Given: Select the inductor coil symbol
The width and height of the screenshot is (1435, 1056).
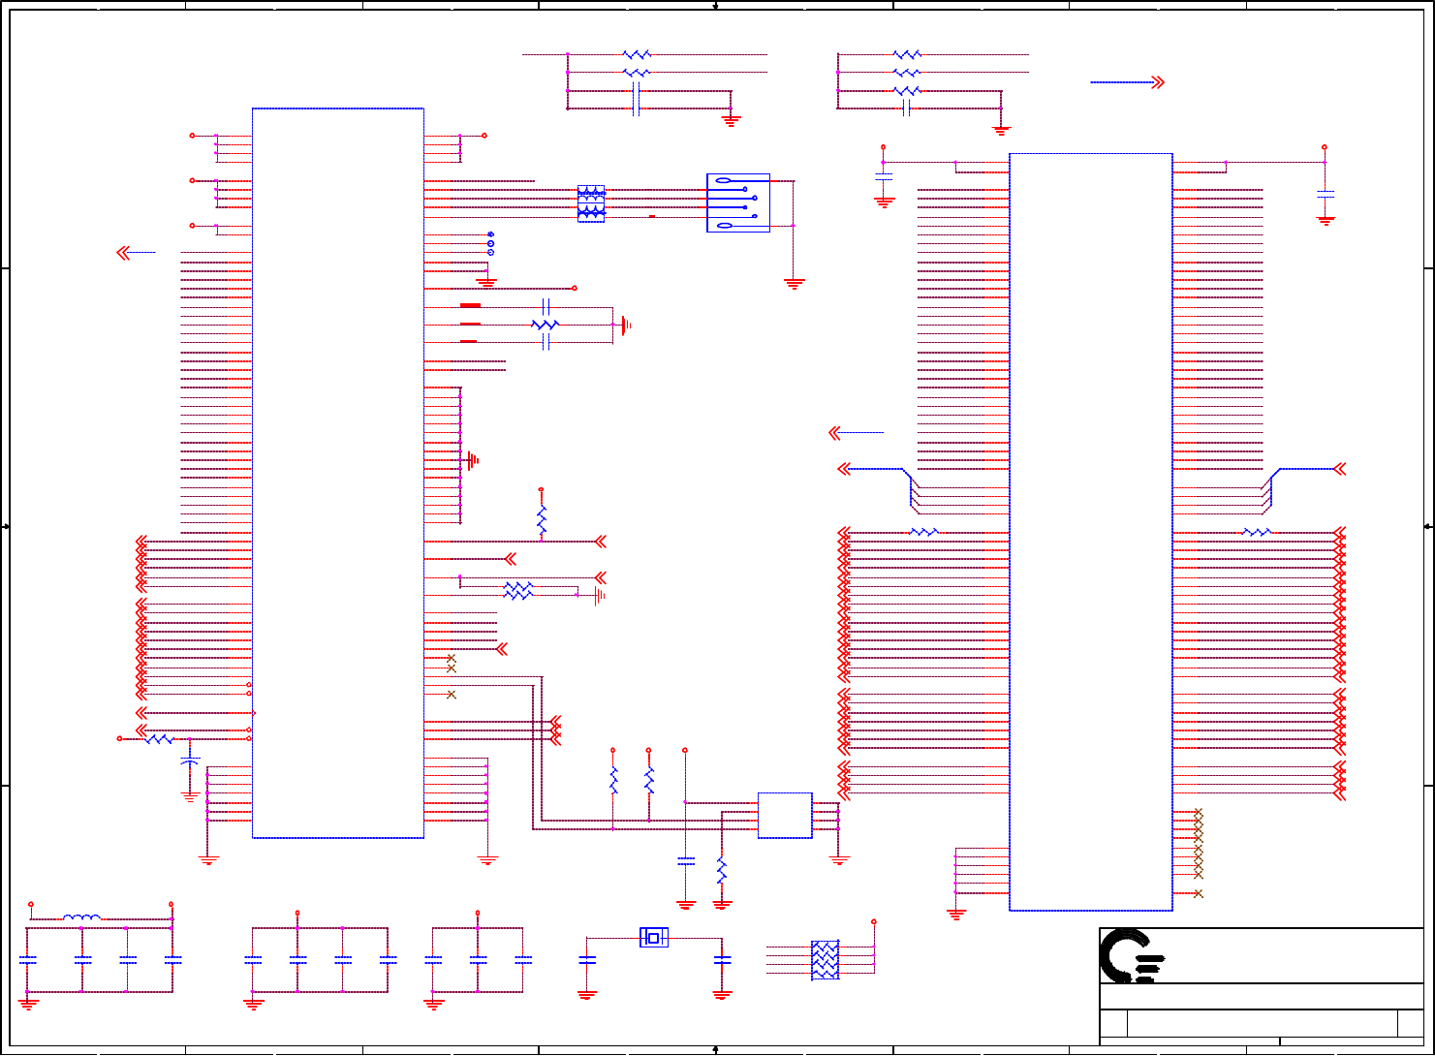Looking at the screenshot, I should tap(81, 916).
